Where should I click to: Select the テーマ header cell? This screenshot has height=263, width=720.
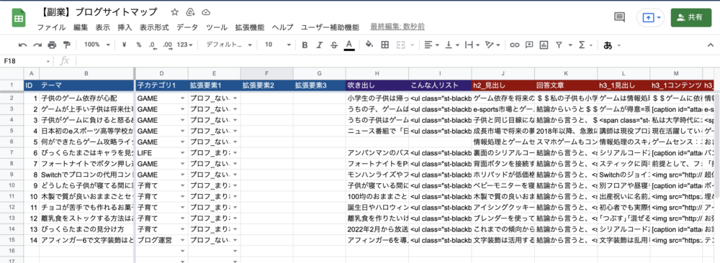coord(86,85)
